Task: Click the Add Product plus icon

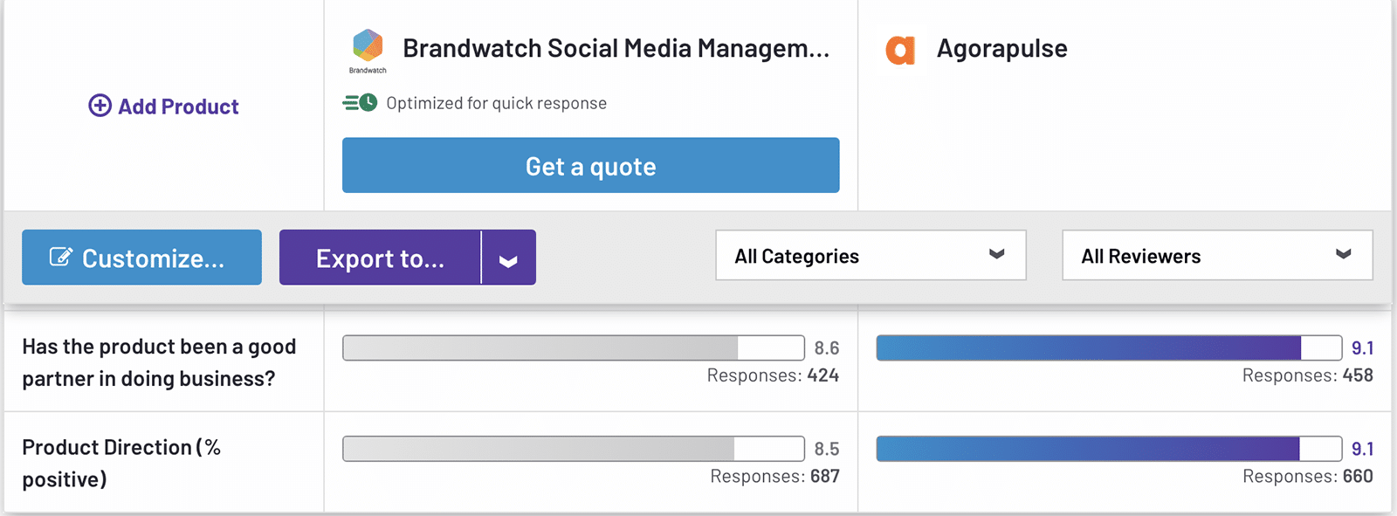Action: [100, 106]
